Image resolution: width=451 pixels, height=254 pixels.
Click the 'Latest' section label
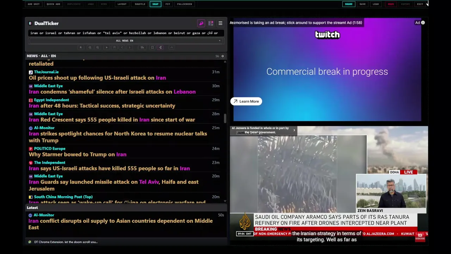[x=32, y=207]
